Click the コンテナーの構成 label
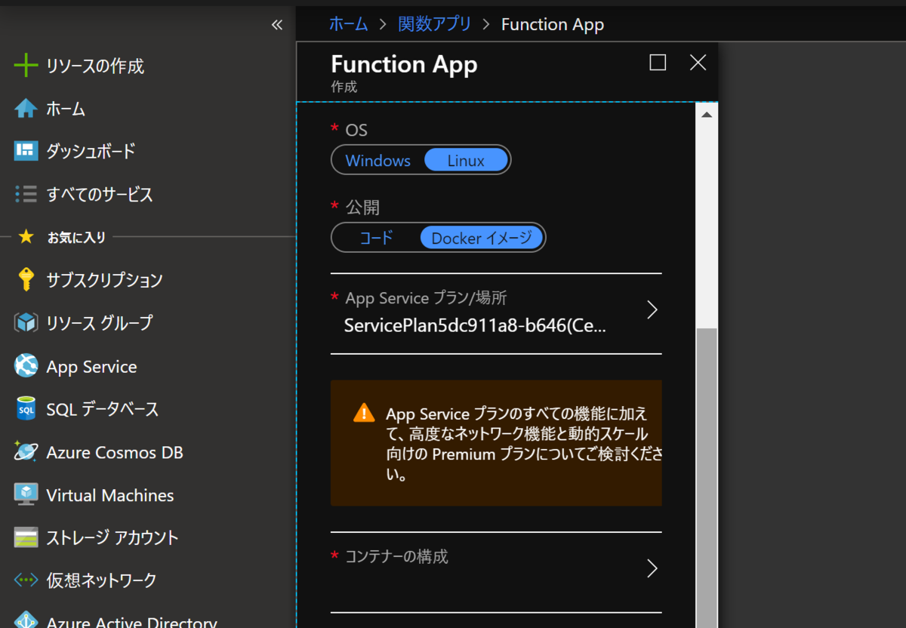Viewport: 906px width, 628px height. 396,556
